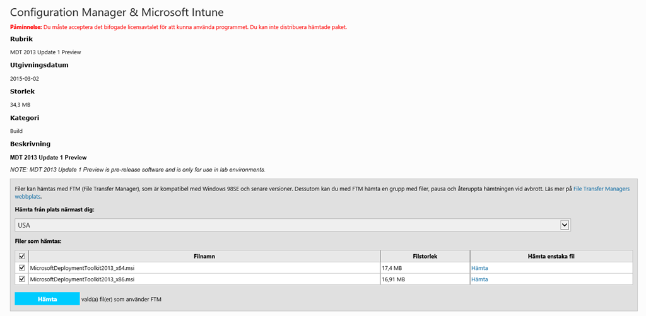This screenshot has width=646, height=316.
Task: Click the Filnamn column header
Action: (204, 257)
